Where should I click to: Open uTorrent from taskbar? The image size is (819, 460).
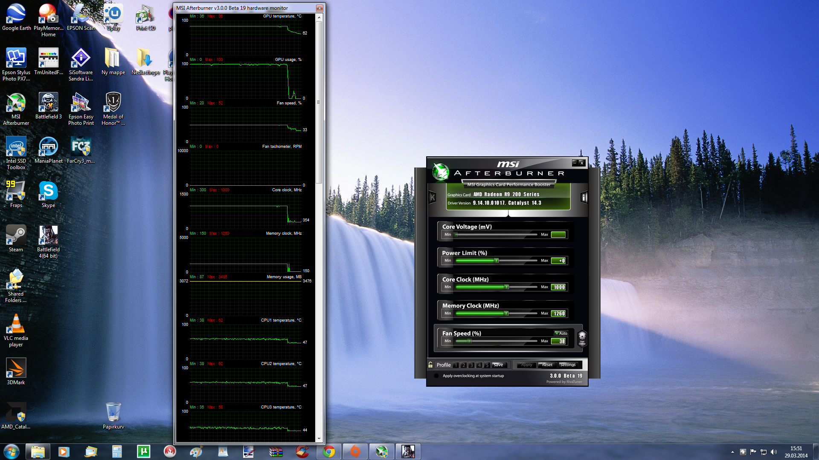(x=144, y=451)
